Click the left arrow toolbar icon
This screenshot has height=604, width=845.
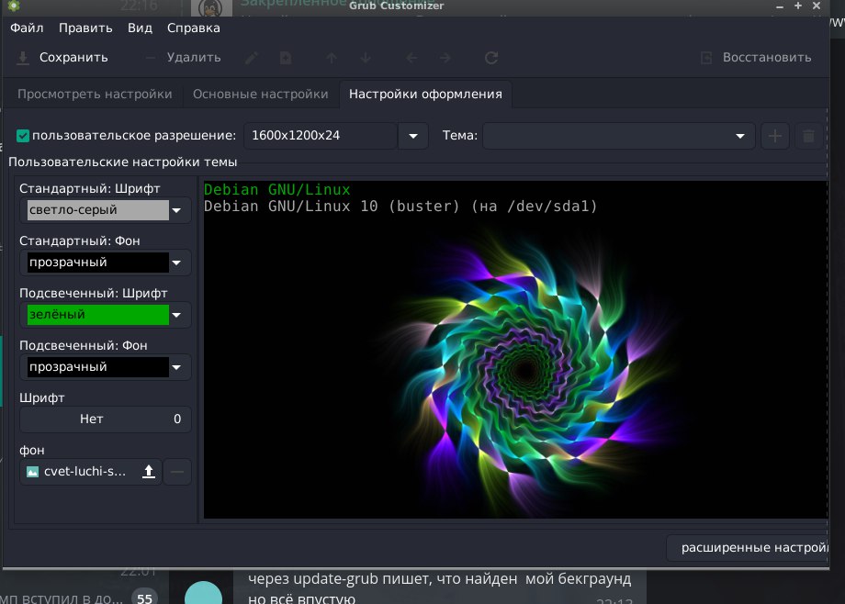click(x=411, y=58)
